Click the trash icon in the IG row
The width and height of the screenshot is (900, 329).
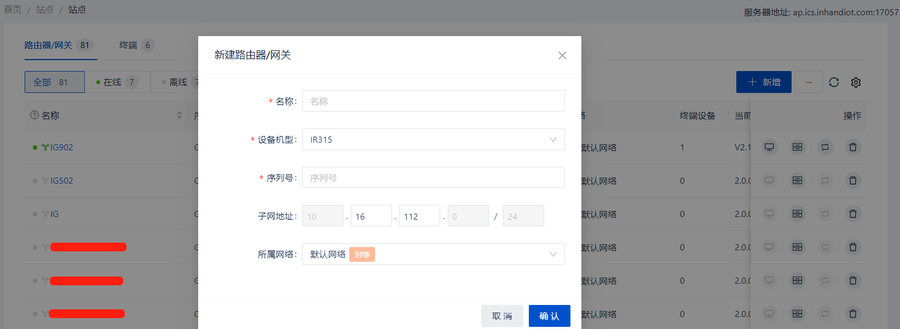coord(852,214)
